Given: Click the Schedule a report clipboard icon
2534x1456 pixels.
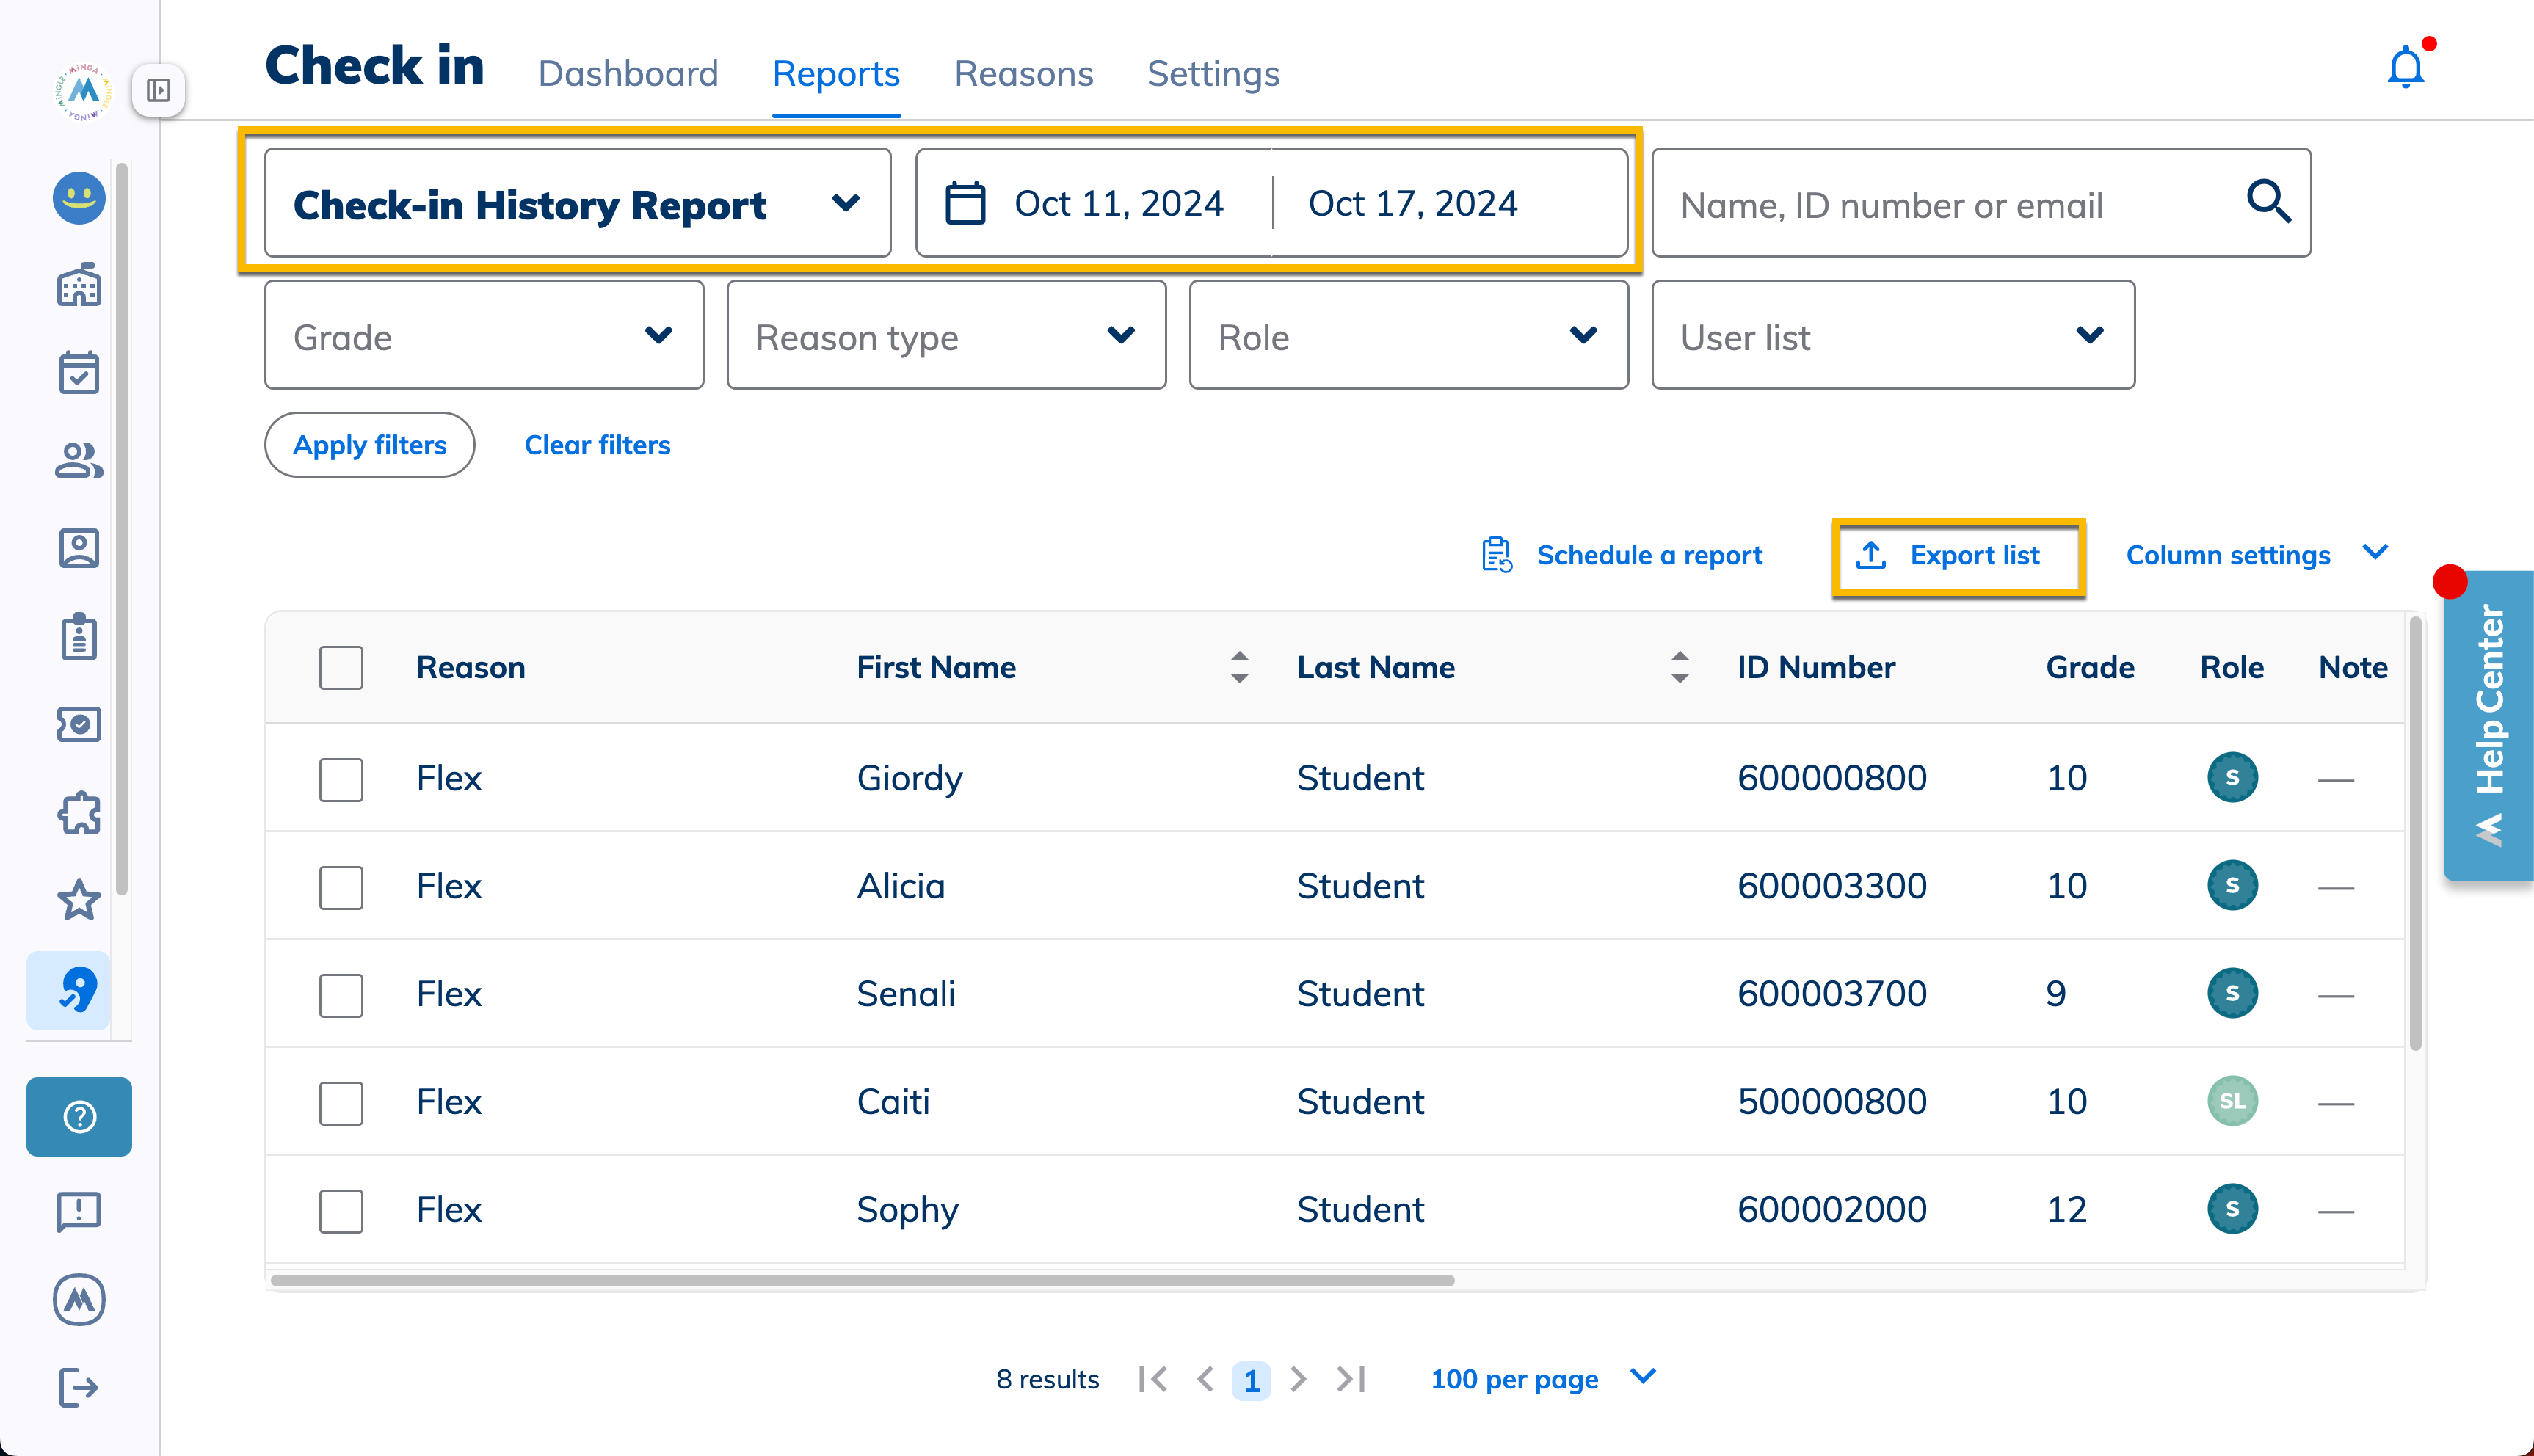Looking at the screenshot, I should [x=1497, y=555].
